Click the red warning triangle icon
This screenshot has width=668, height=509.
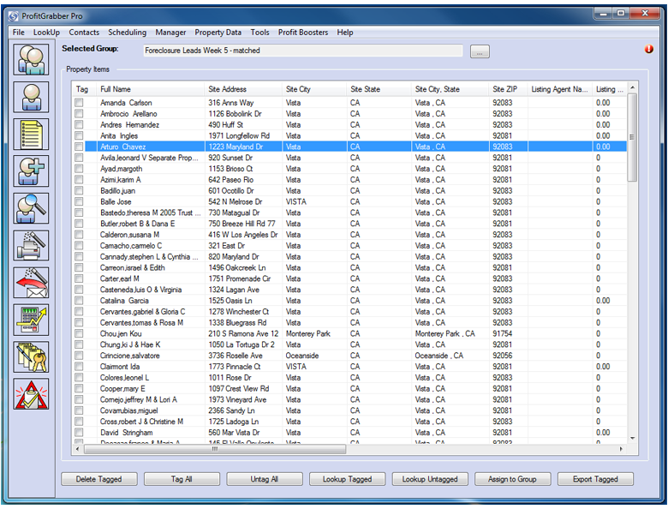[x=31, y=394]
